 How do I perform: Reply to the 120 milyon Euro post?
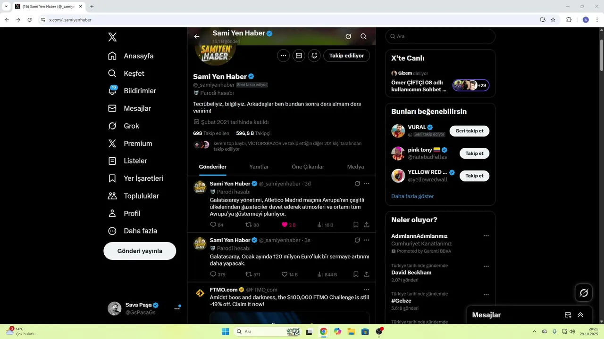click(x=218, y=274)
